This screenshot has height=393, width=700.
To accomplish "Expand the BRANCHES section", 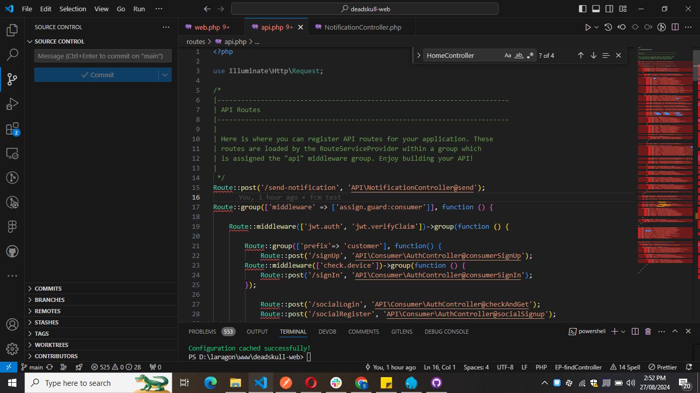I will [50, 300].
